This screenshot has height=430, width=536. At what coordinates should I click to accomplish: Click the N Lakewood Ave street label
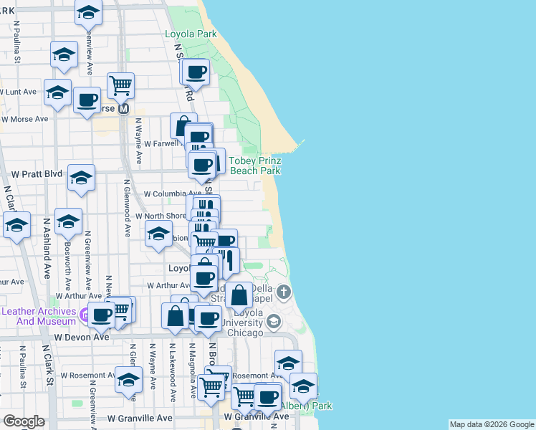(x=173, y=373)
